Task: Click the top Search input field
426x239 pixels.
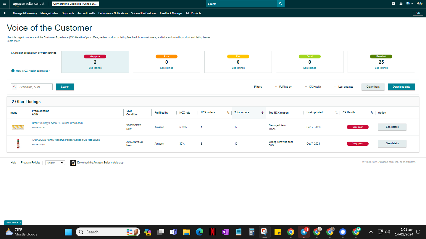Action: [x=241, y=4]
